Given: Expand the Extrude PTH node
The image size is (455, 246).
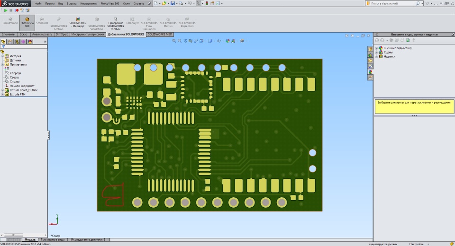Looking at the screenshot, I should [x=3, y=95].
